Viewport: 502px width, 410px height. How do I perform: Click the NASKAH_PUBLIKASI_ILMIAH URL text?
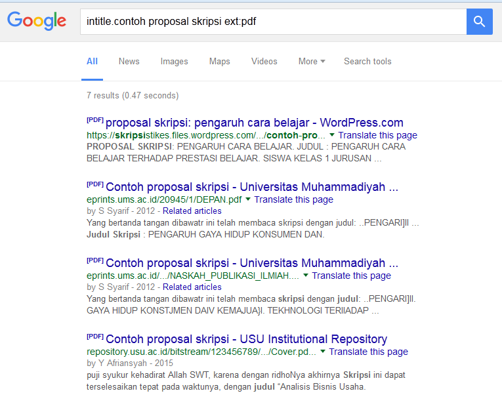(x=193, y=276)
